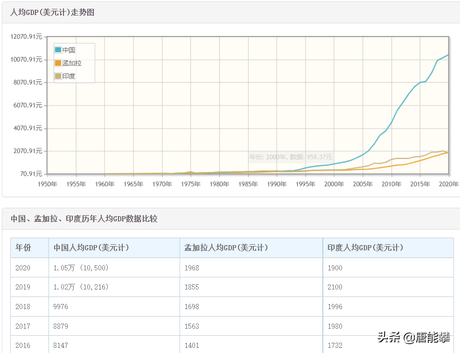Click India's 2019 value 2100
Screen dimensions: 460x353
point(335,287)
